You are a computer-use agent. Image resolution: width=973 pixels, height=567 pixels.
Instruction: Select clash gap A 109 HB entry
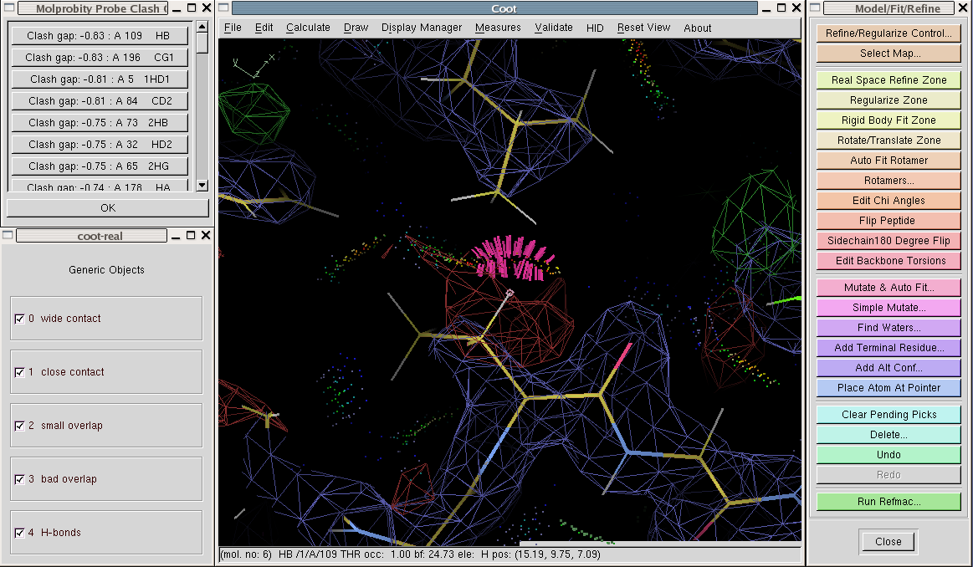click(98, 36)
